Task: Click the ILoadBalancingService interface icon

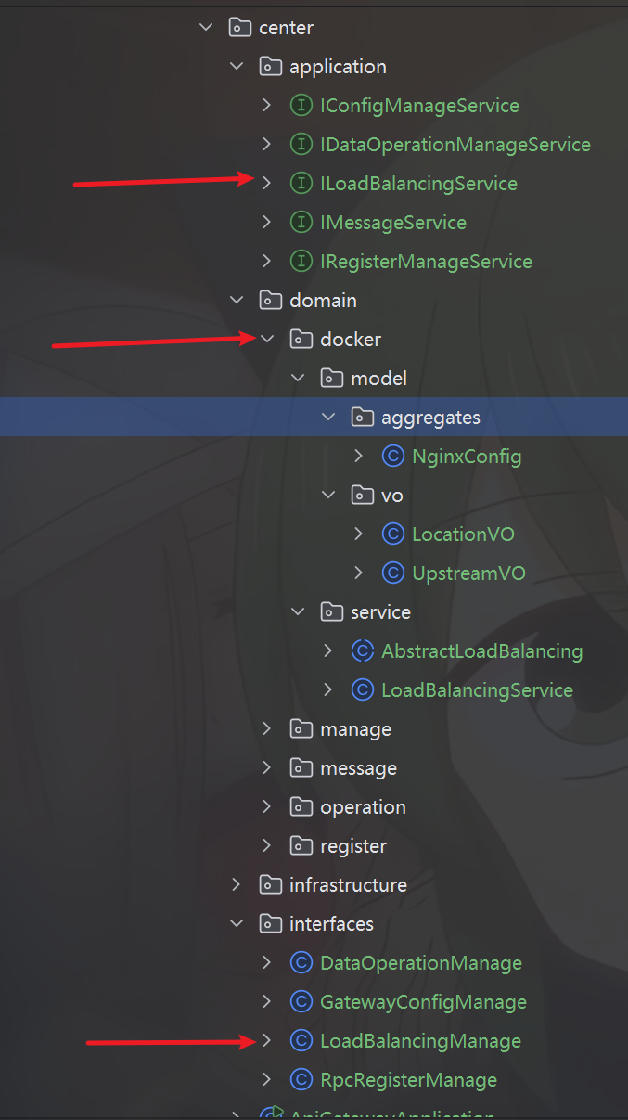Action: pos(301,184)
